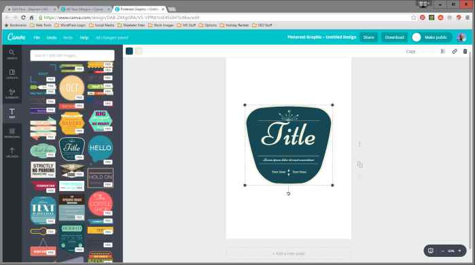Click the rotate handle below the badge
This screenshot has width=475, height=265.
tap(288, 194)
